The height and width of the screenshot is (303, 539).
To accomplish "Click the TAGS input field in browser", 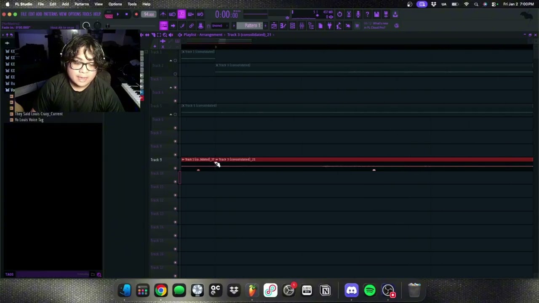I will (x=53, y=274).
